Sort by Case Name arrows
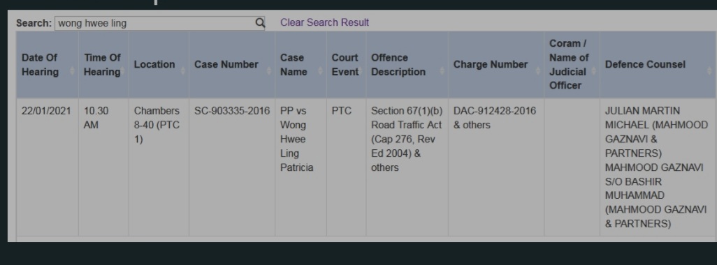The image size is (717, 265). [321, 70]
